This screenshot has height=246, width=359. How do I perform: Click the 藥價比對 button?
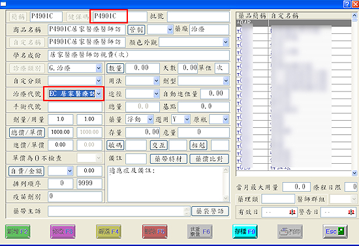coord(210,159)
